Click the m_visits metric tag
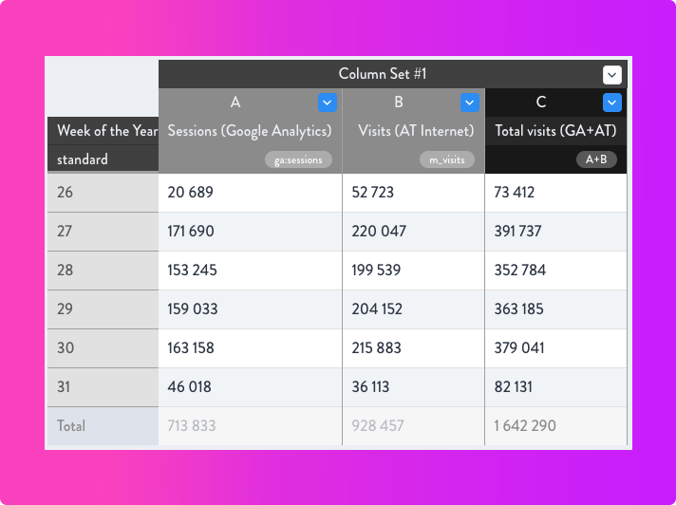The width and height of the screenshot is (676, 505). (x=447, y=159)
